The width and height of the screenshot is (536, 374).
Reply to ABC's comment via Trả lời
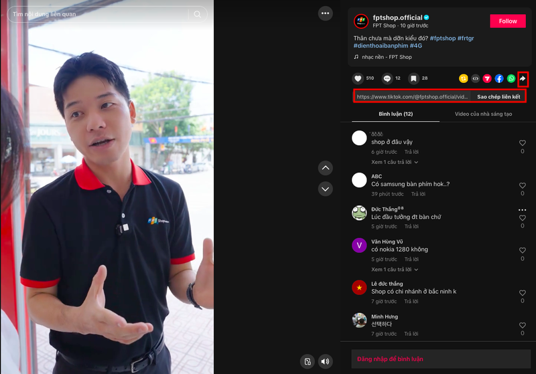point(418,194)
